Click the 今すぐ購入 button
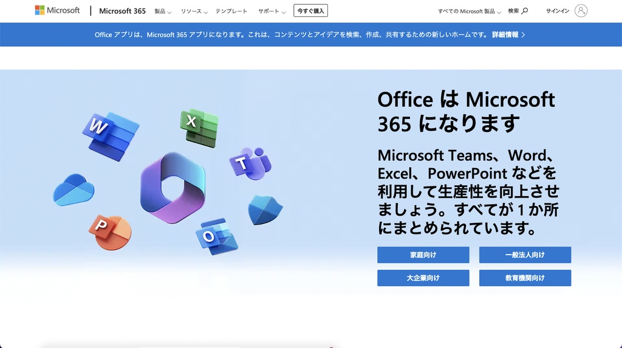This screenshot has height=348, width=622. [x=310, y=11]
